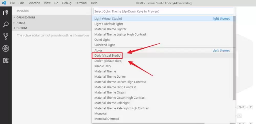Select Monokai Dimmed theme
The height and width of the screenshot is (124, 256).
163,119
